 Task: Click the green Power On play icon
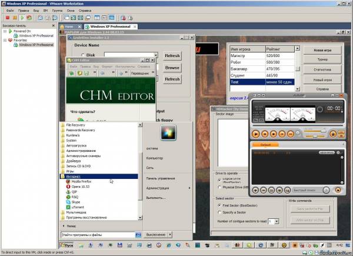tap(22, 18)
